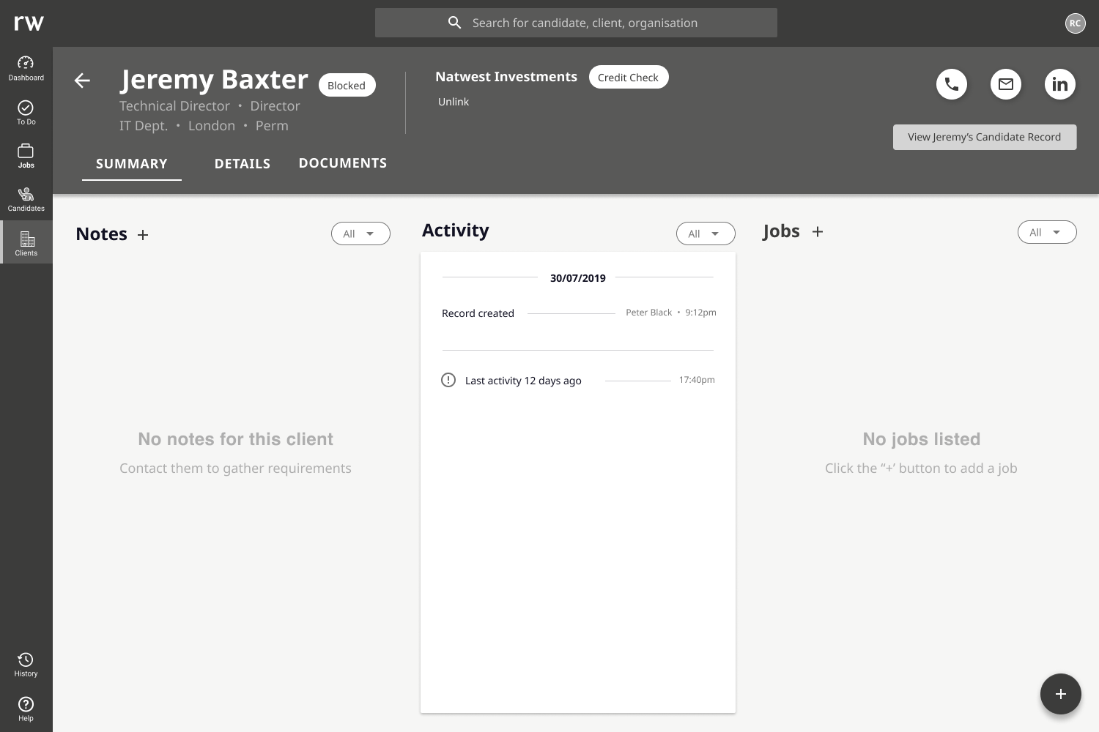Switch to the Documents tab
Image resolution: width=1099 pixels, height=732 pixels.
click(x=343, y=163)
